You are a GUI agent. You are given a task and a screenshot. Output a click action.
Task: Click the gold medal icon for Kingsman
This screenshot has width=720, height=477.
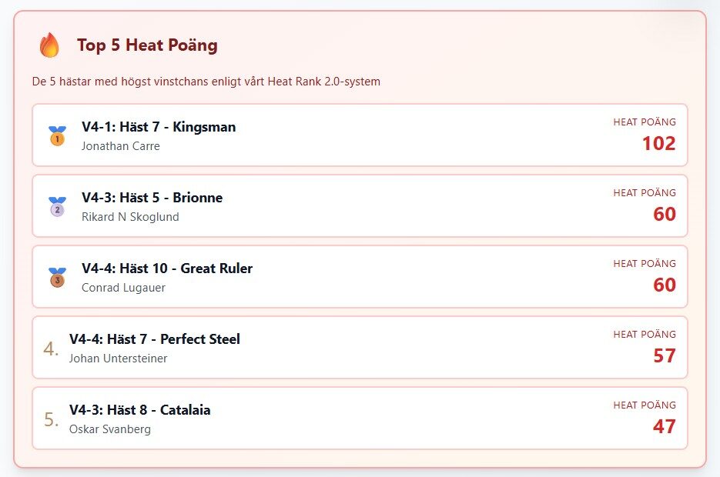coord(57,136)
